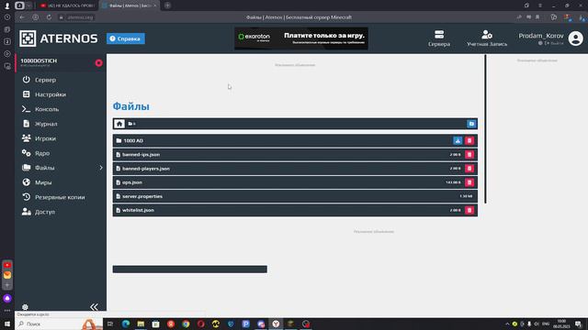This screenshot has height=330, width=588.
Task: Open the Windows Start menu
Action: tap(7, 324)
